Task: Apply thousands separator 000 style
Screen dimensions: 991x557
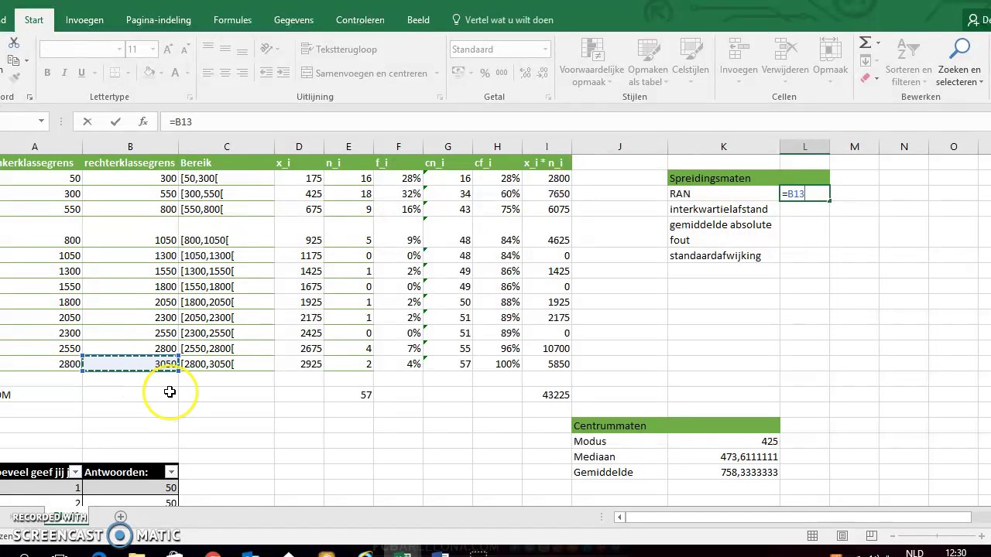Action: [502, 73]
